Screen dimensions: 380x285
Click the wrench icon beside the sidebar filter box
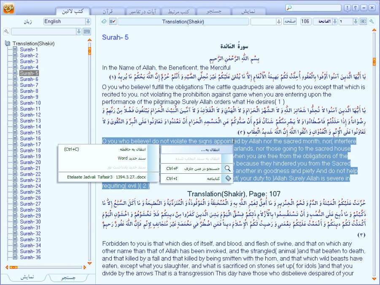(7, 32)
